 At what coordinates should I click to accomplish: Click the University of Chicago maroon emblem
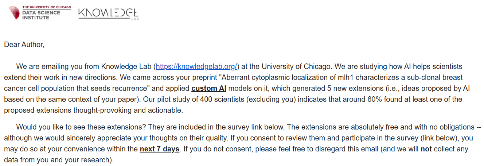pos(14,13)
